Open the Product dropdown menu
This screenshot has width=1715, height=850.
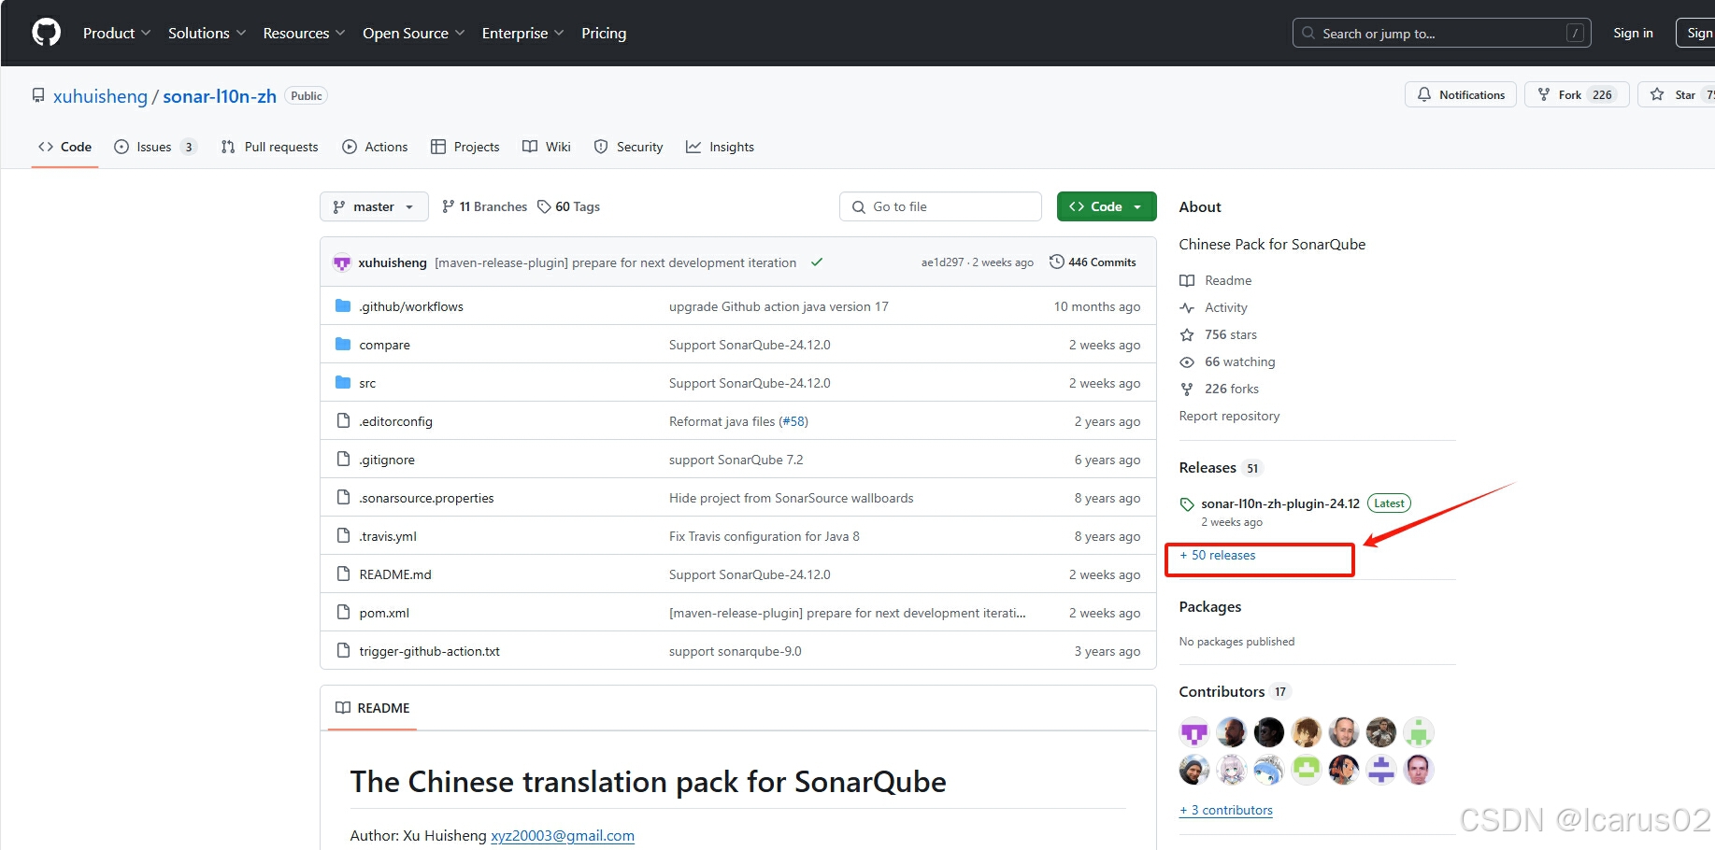[x=116, y=33]
